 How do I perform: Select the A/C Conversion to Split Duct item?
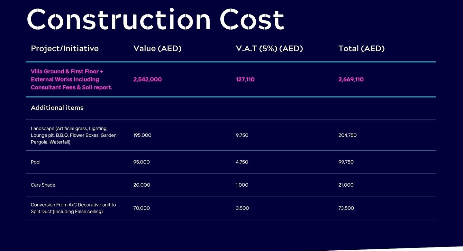tap(73, 208)
